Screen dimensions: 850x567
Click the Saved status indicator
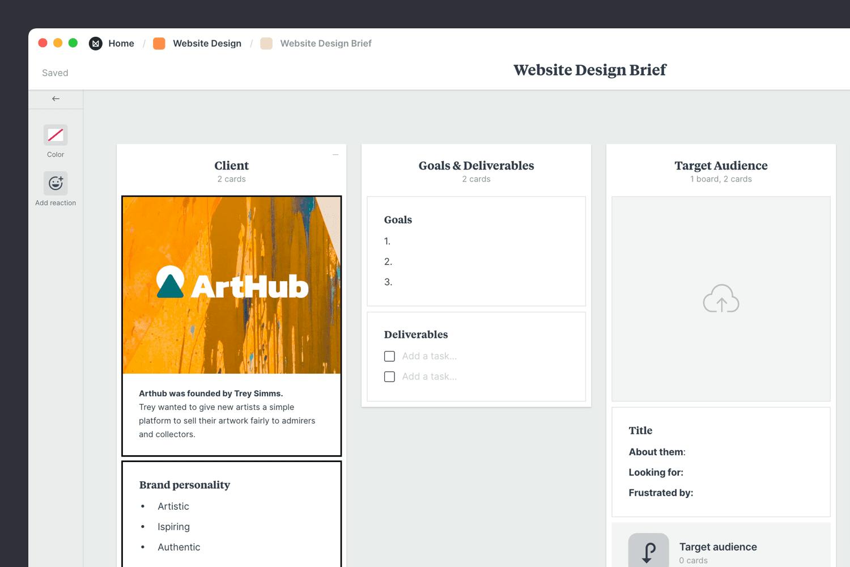(x=54, y=73)
